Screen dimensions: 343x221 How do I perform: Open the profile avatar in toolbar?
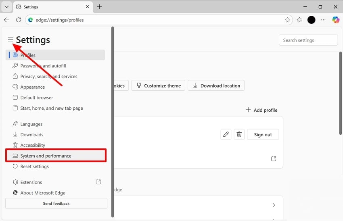[x=311, y=20]
